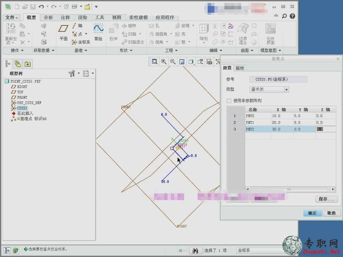Select the Revolve (旋转) tool
The width and height of the screenshot is (343, 257).
tap(129, 26)
